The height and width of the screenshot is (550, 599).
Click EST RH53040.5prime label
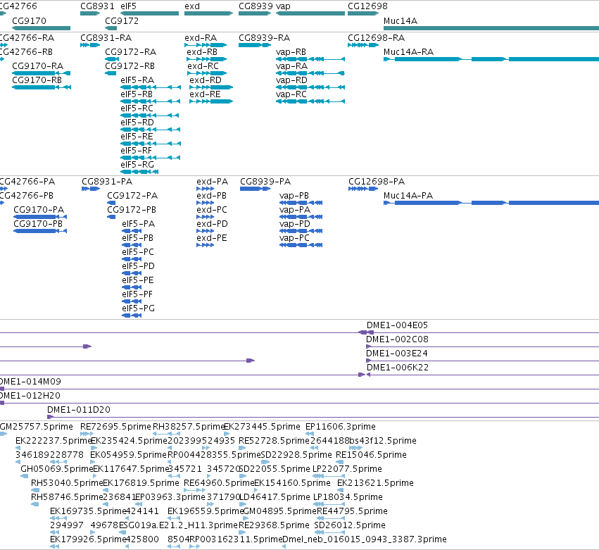[x=67, y=484]
